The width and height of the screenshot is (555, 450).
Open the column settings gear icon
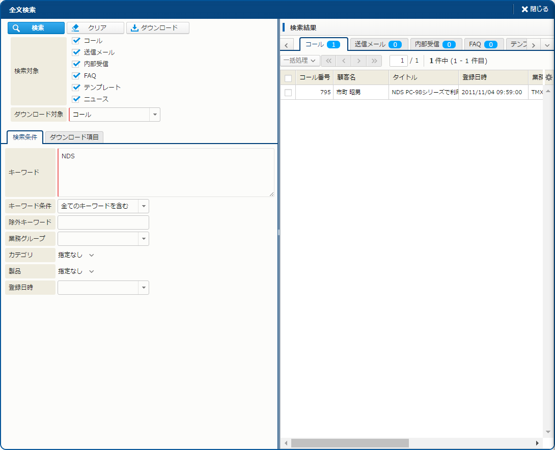pyautogui.click(x=548, y=77)
